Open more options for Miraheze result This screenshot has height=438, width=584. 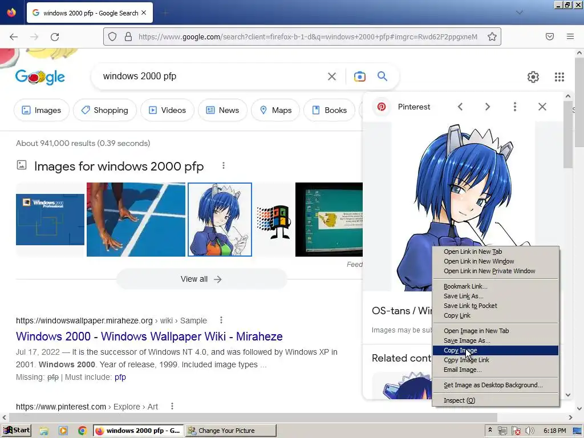[221, 320]
